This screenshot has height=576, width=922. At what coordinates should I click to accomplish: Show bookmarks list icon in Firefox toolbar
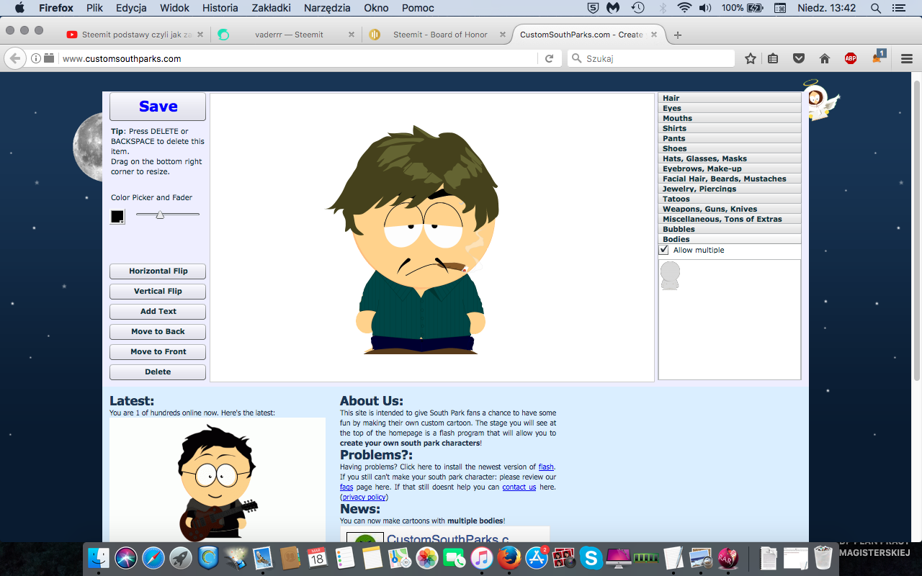tap(773, 58)
